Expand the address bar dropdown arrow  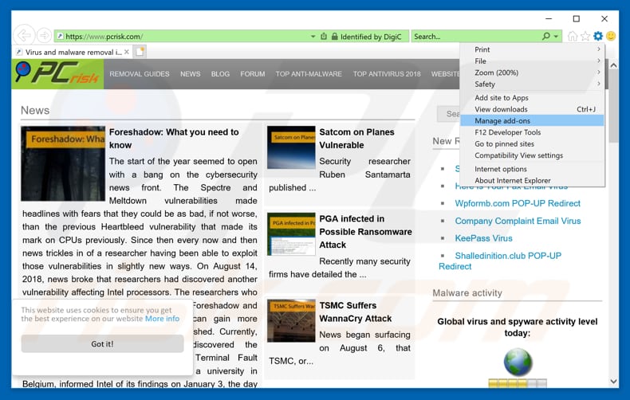(313, 37)
